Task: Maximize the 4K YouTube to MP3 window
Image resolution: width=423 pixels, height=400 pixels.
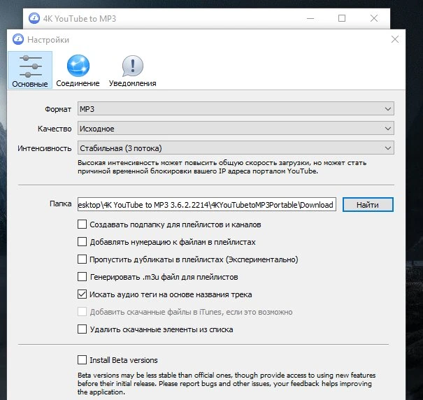Action: pyautogui.click(x=342, y=18)
